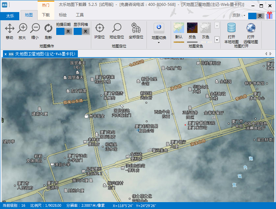Screen dimensions: 276x209
Task: Open local map via 打开本地地图
Action: click(232, 33)
